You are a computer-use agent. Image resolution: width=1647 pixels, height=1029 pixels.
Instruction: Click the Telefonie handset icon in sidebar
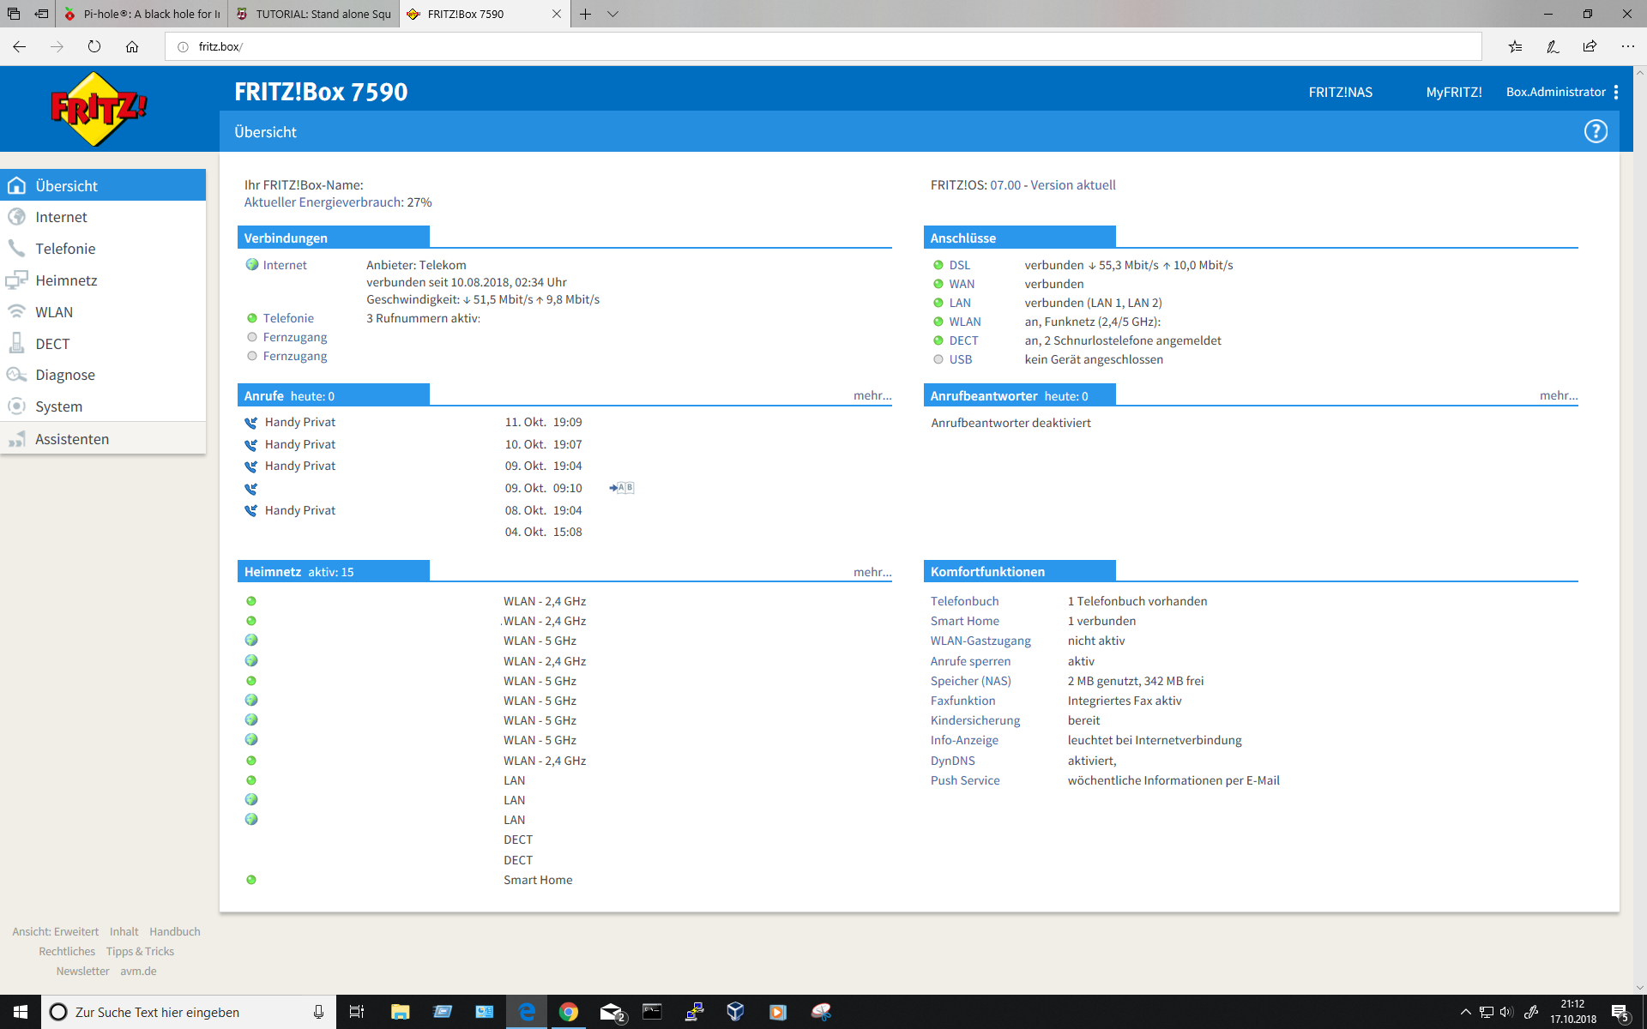tap(16, 249)
